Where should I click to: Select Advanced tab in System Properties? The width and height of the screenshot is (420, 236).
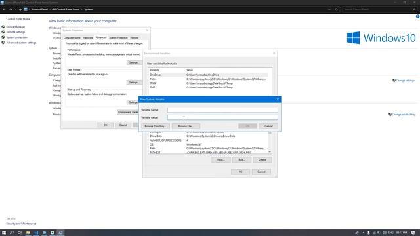click(101, 37)
